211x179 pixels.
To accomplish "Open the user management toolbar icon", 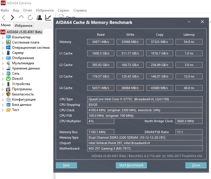I will point(39,18).
